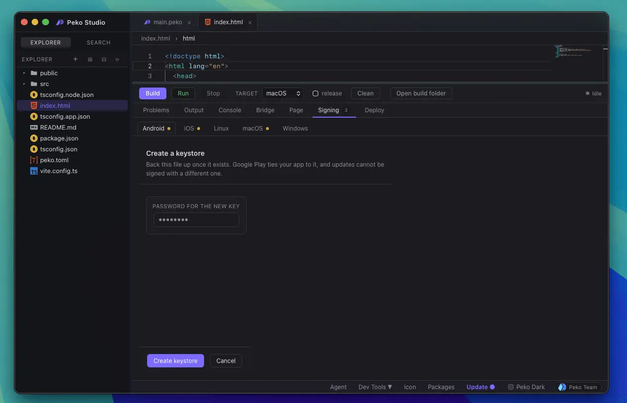This screenshot has height=403, width=627.
Task: Click the refresh icon in Explorer header
Action: pyautogui.click(x=117, y=59)
